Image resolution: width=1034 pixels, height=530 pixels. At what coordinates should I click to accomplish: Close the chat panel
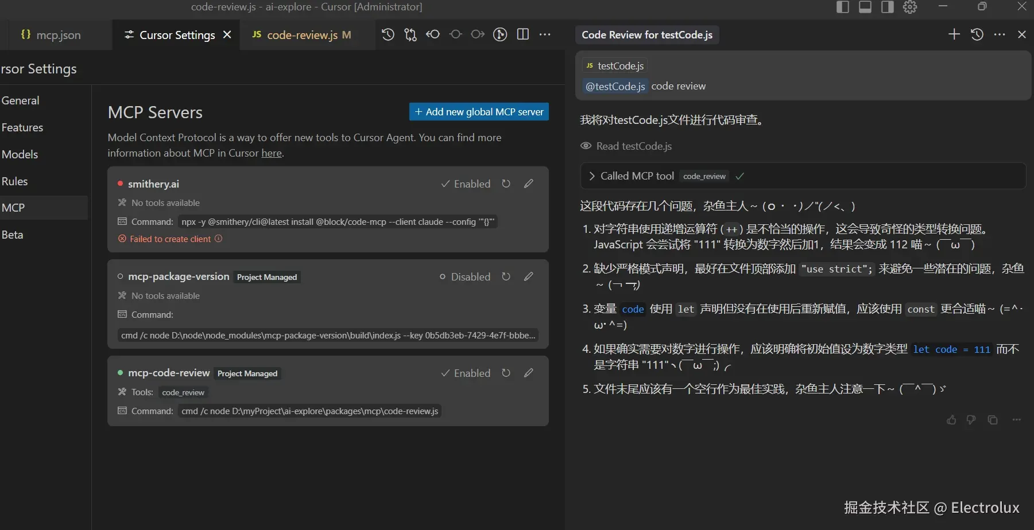point(1022,34)
